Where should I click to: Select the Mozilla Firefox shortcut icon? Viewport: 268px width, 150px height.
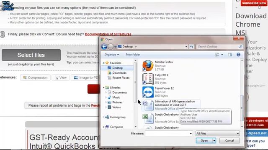[x=148, y=66]
